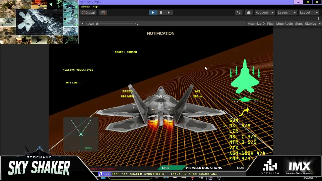Select AGM-183A 4/4 in the weapon list

coord(247,153)
